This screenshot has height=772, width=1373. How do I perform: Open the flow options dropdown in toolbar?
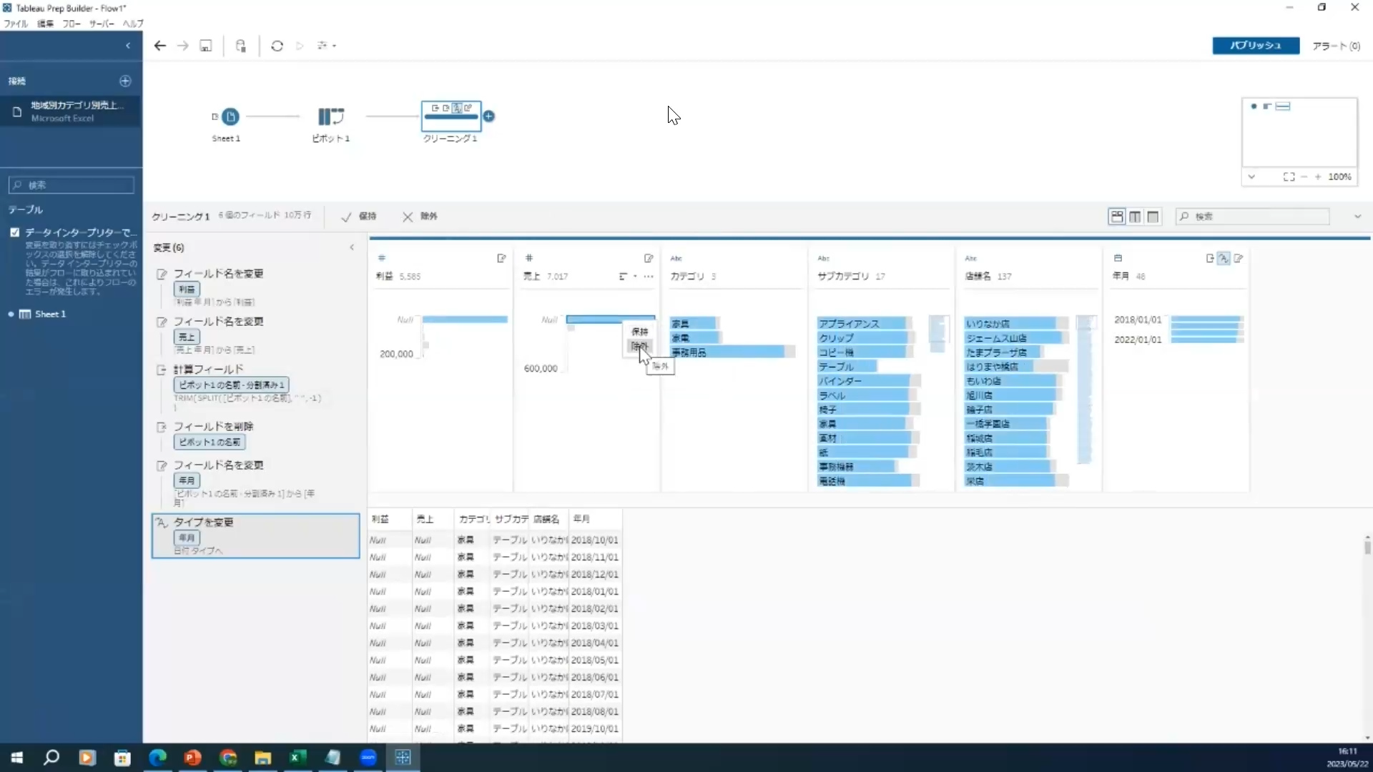coord(327,46)
